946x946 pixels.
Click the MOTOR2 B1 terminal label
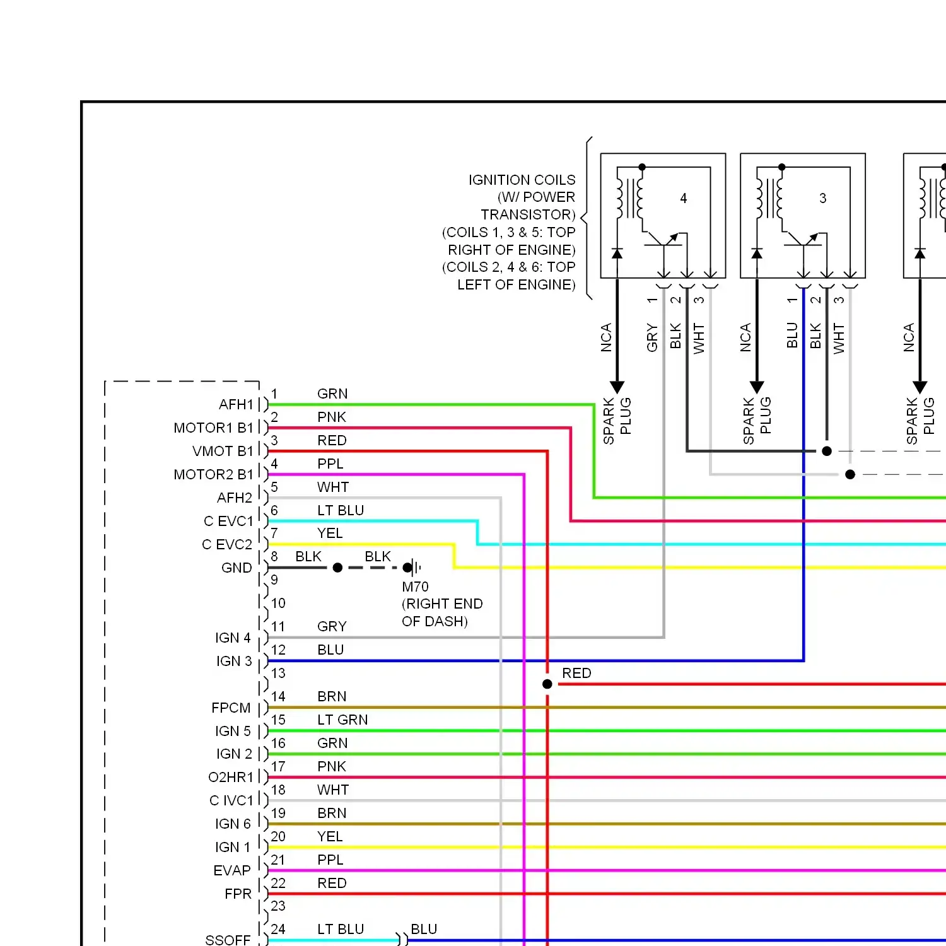click(213, 474)
